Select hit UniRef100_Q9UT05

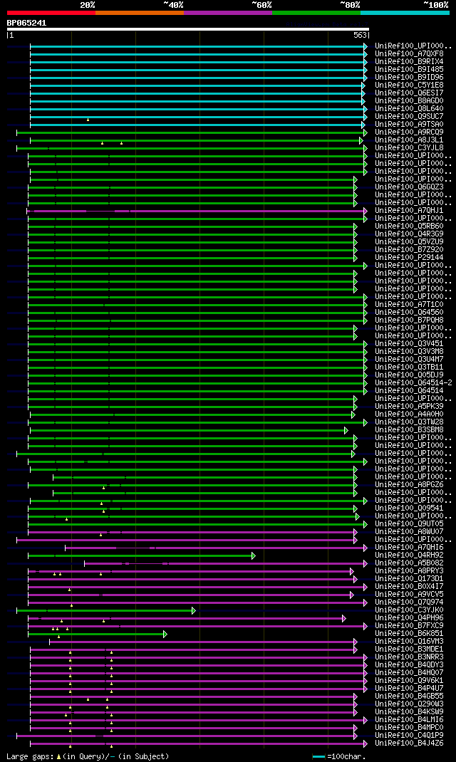click(x=409, y=524)
